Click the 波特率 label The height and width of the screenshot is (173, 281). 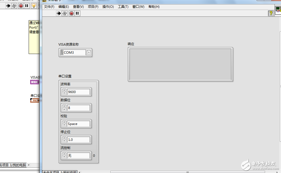click(65, 84)
